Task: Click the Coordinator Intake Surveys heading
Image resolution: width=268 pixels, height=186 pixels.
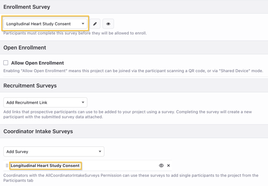Action: point(38,131)
